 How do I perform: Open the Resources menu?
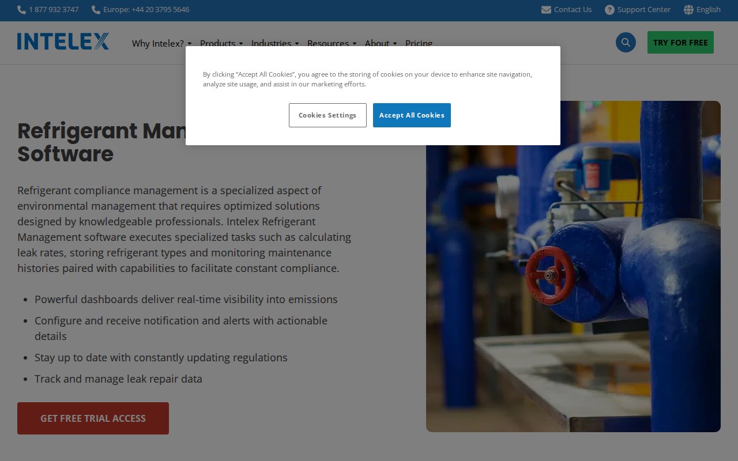click(x=331, y=43)
